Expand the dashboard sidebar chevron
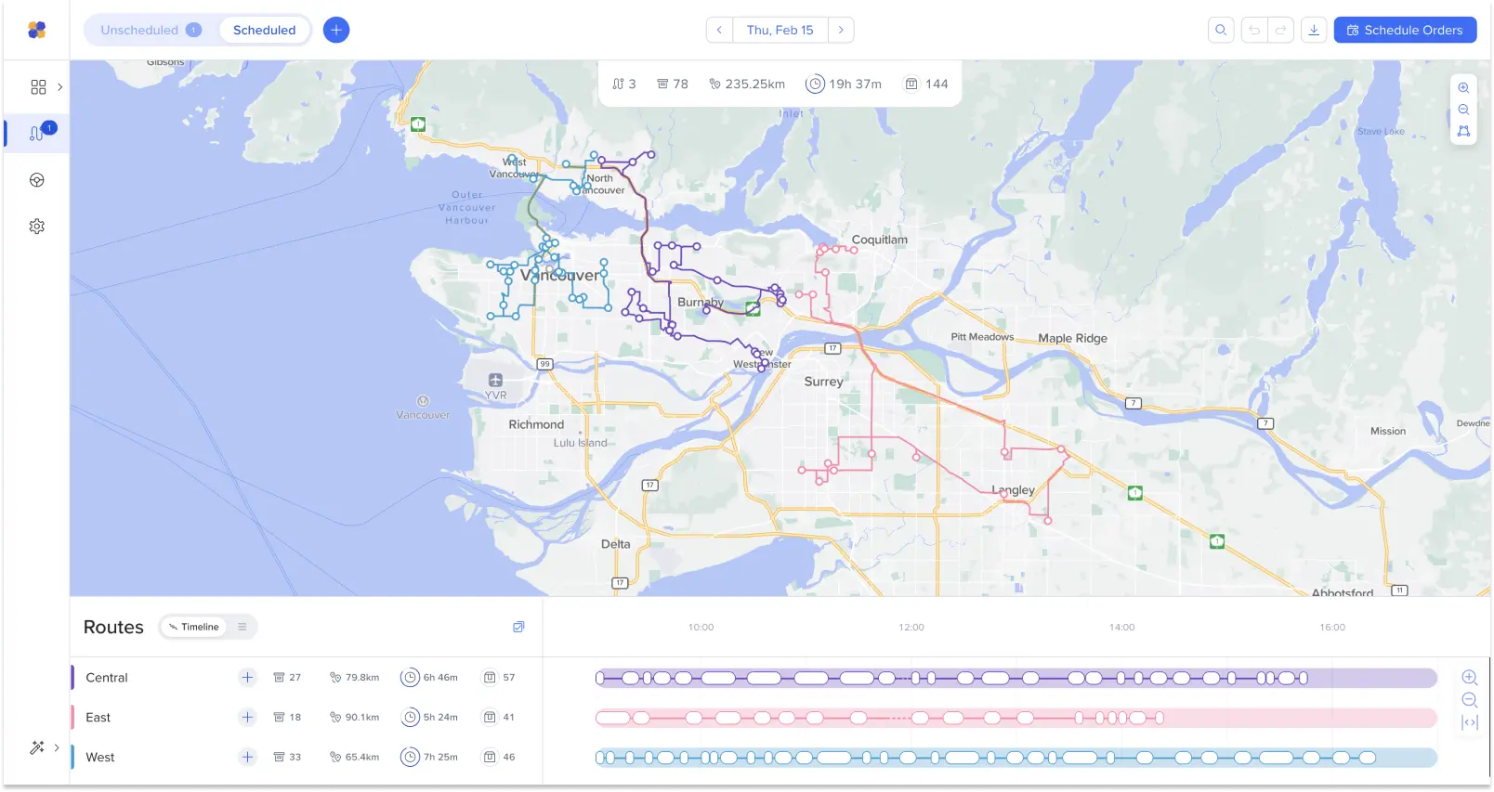 [59, 86]
